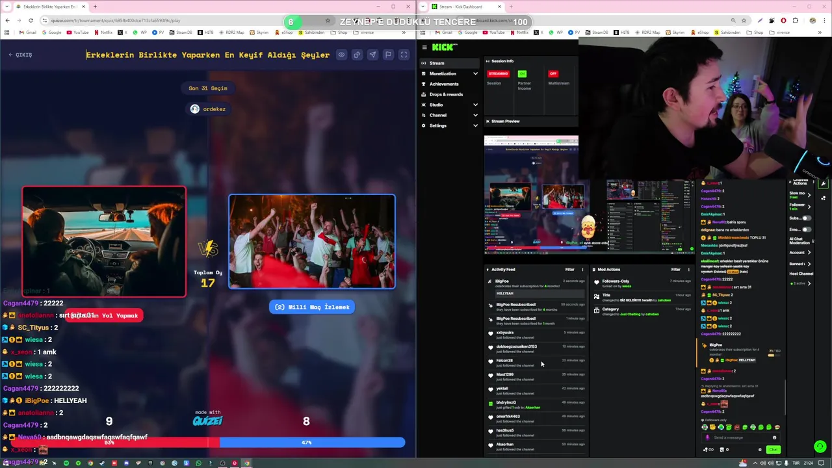
Task: Open new tab in the left browser
Action: 95,6
